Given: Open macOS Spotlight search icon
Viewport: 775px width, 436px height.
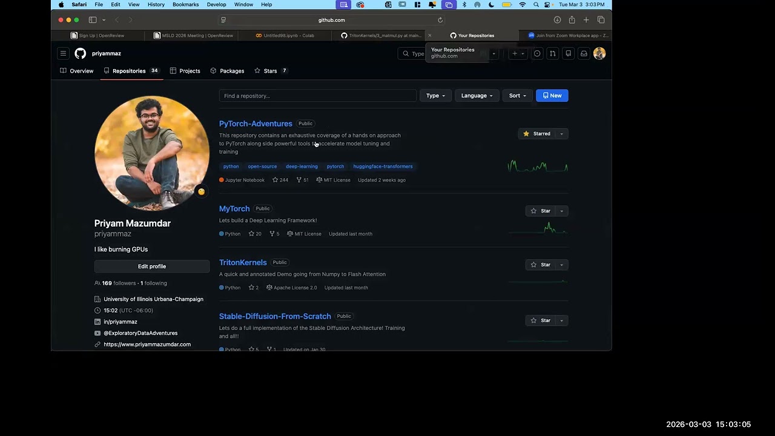Looking at the screenshot, I should tap(536, 4).
